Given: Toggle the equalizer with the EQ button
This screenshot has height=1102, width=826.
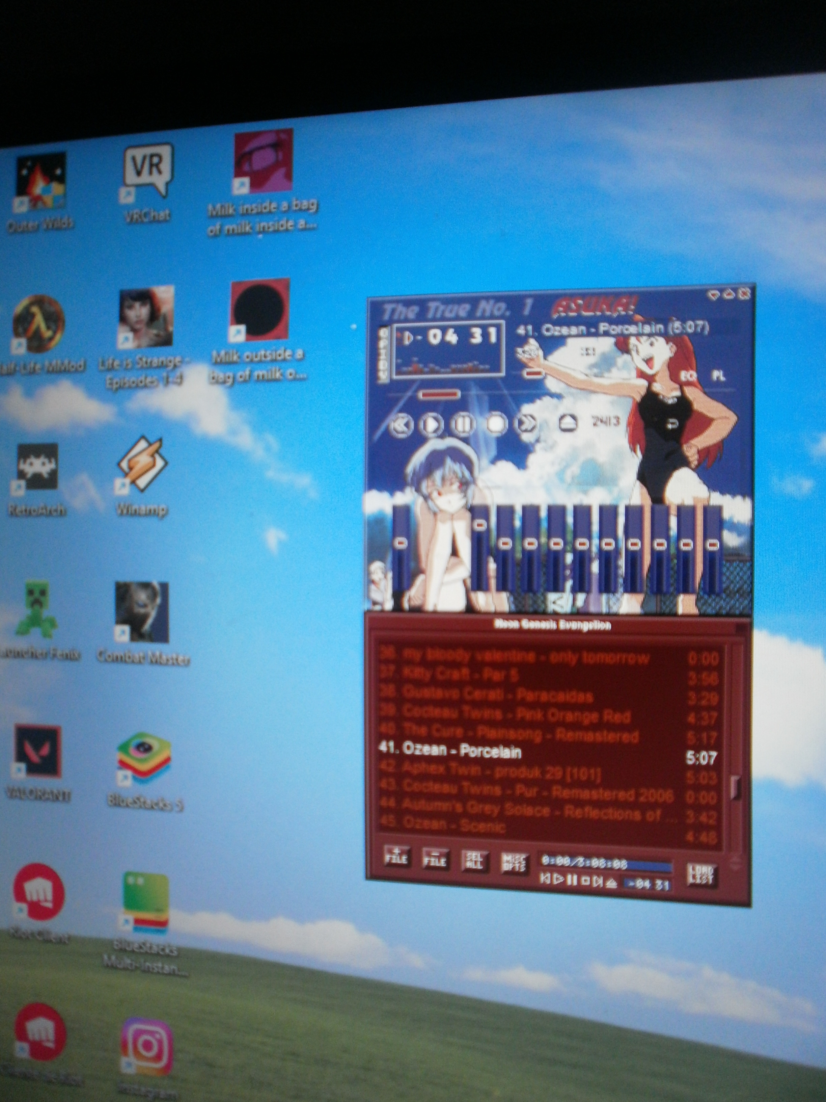Looking at the screenshot, I should pyautogui.click(x=689, y=377).
